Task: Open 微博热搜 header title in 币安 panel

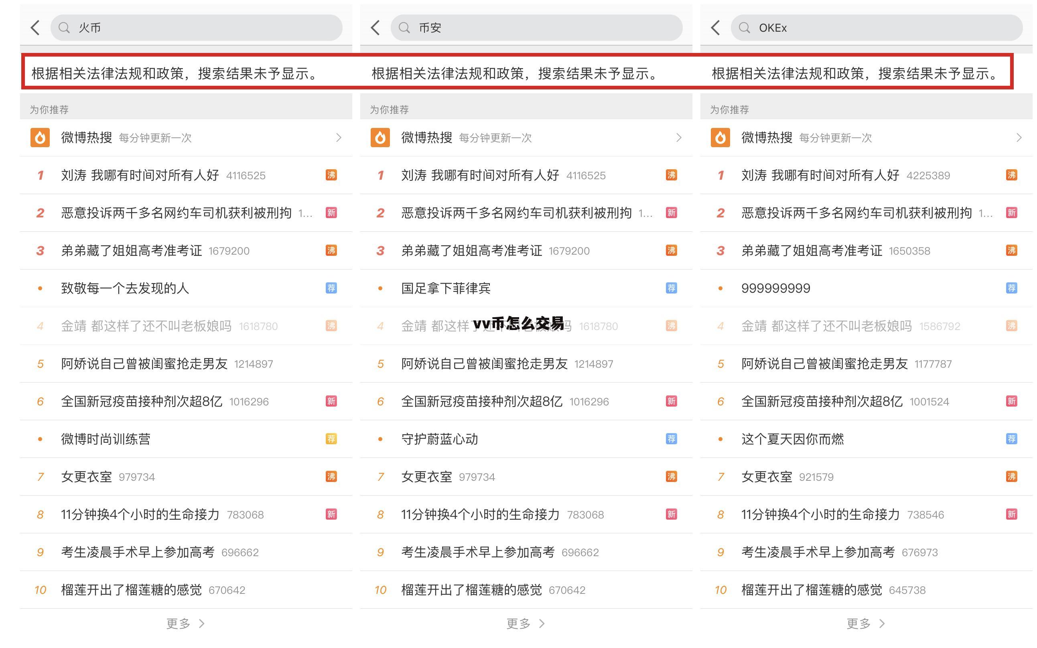Action: (x=426, y=138)
